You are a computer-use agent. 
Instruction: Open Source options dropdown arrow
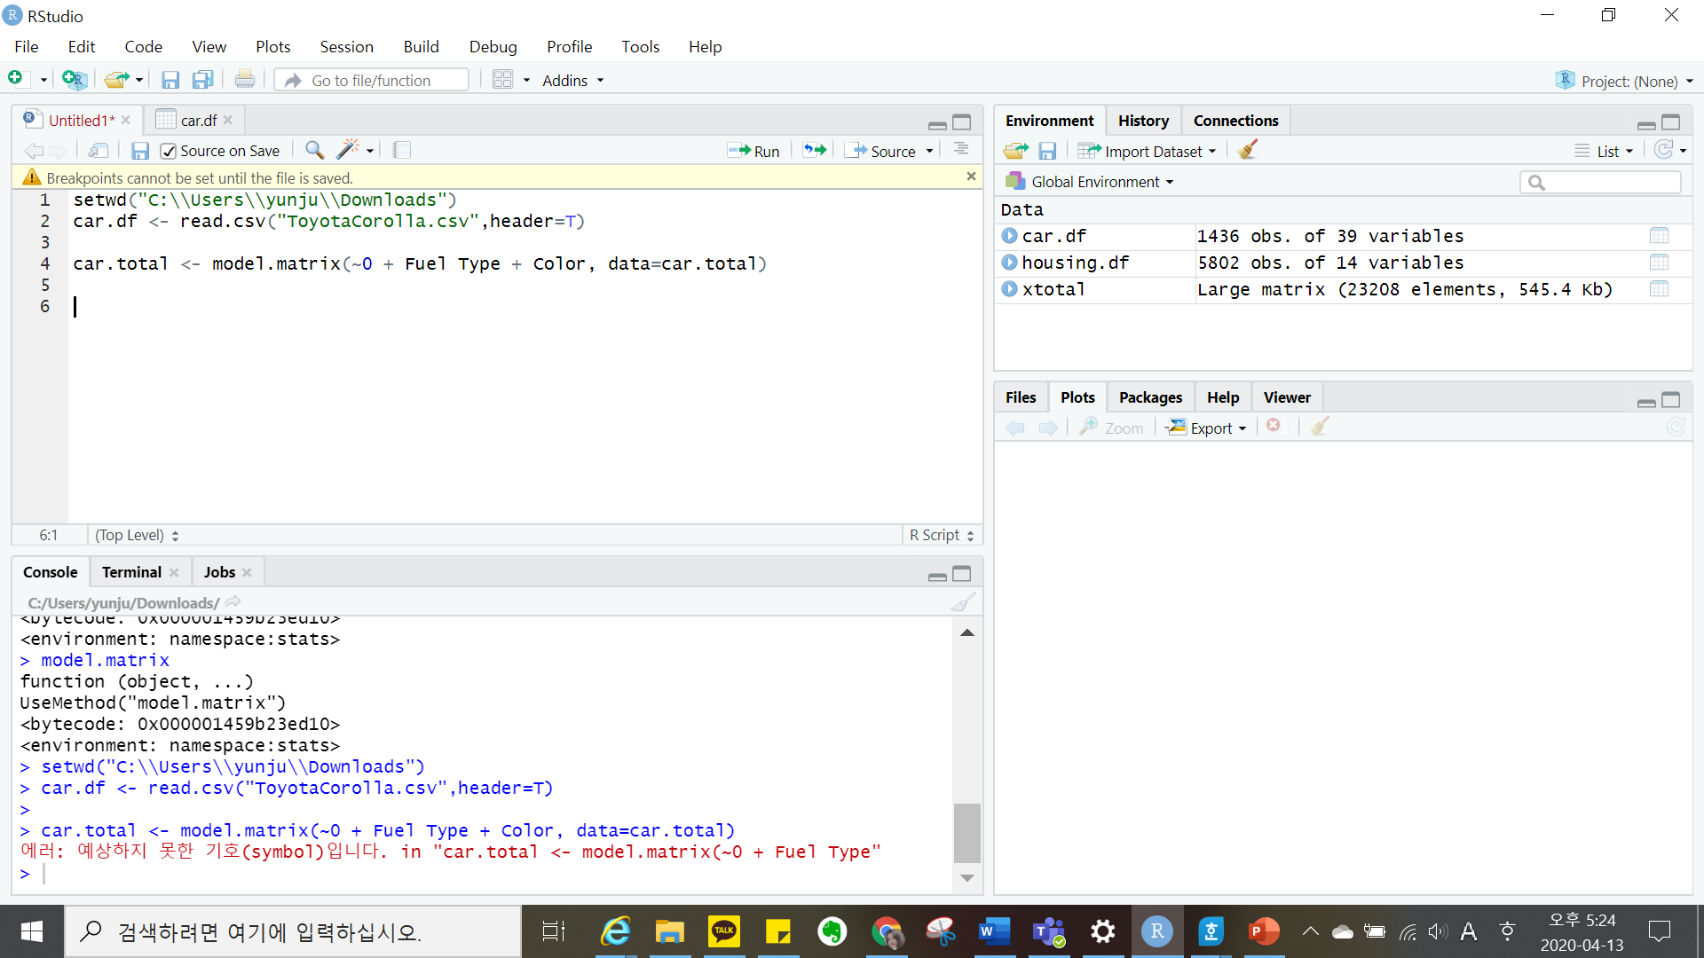(x=929, y=151)
